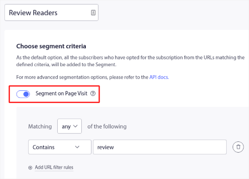This screenshot has height=179, width=249.
Task: Click the plus circle icon before Add URL filter rules
Action: [x=30, y=167]
